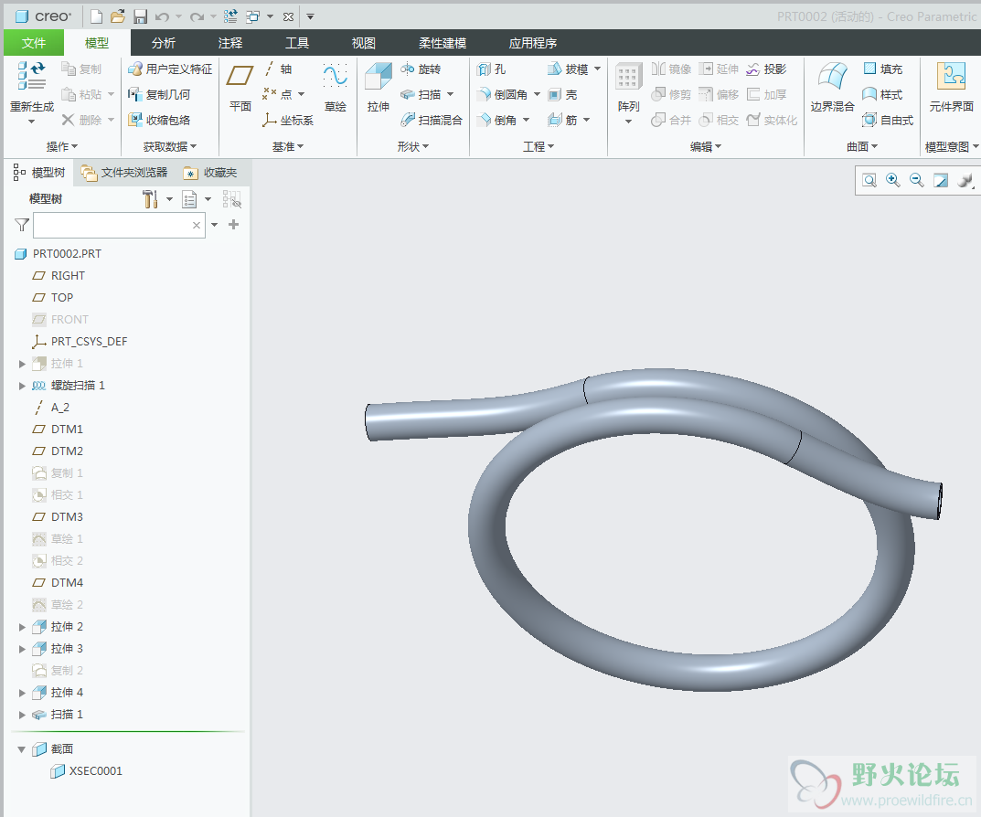Open model tree settings hammer icon
Viewport: 981px width, 817px height.
coord(150,199)
